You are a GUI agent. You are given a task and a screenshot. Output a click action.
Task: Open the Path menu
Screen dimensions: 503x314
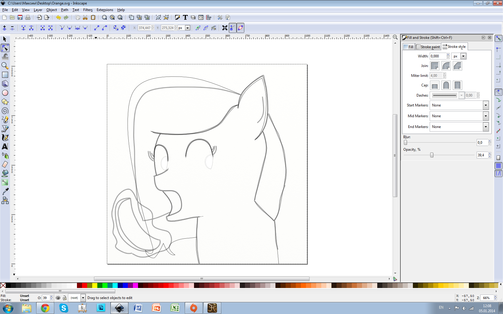pyautogui.click(x=64, y=10)
